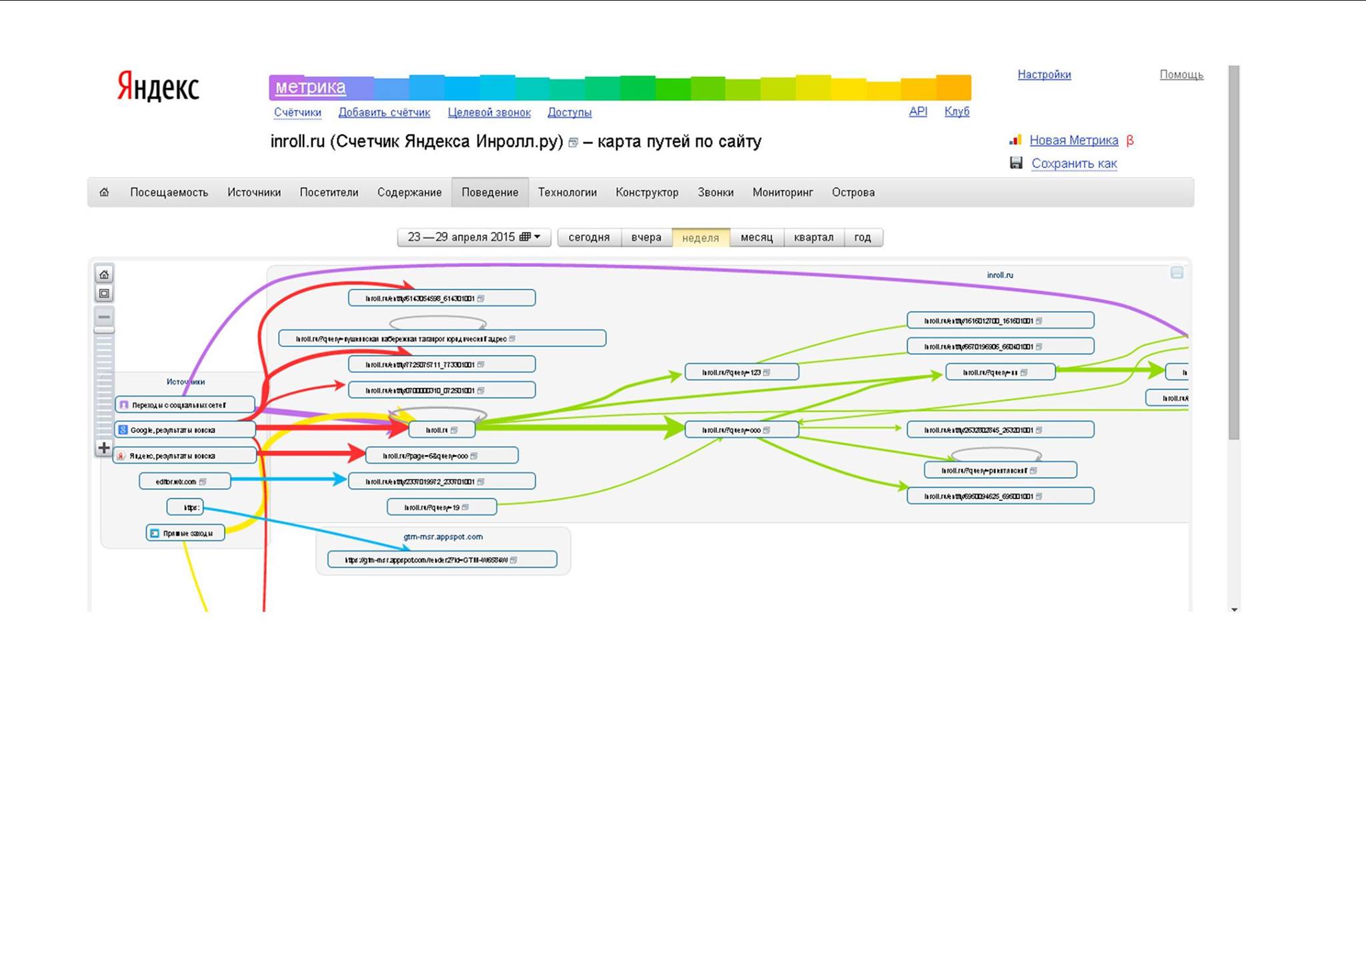The height and width of the screenshot is (966, 1366).
Task: Open the Технологии menu
Action: [568, 192]
